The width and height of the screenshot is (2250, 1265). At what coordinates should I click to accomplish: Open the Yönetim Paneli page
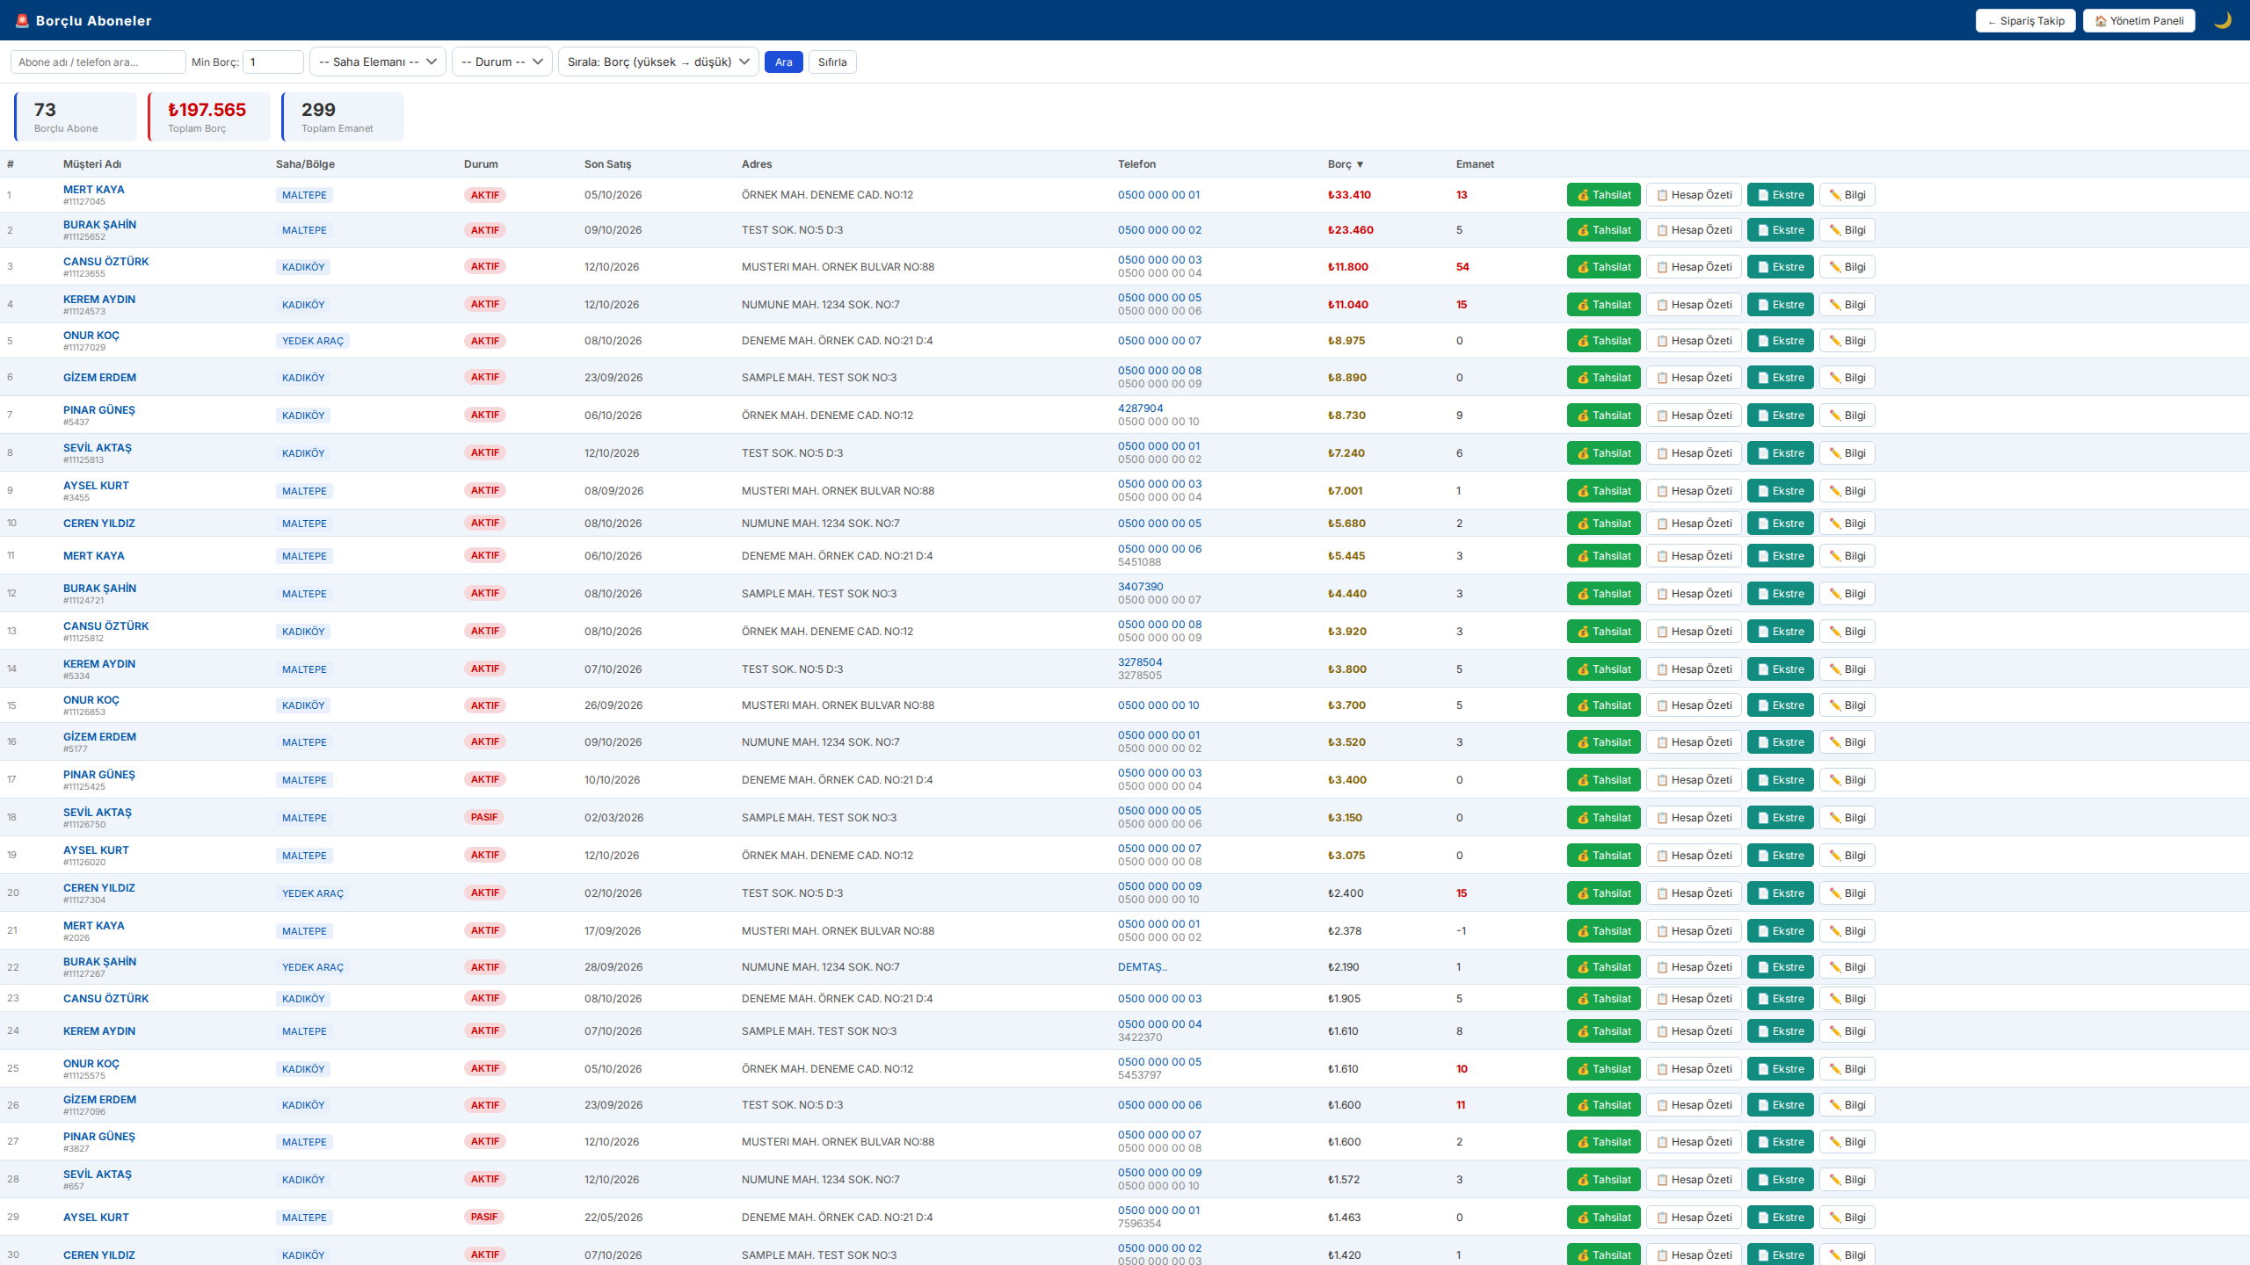point(2138,20)
